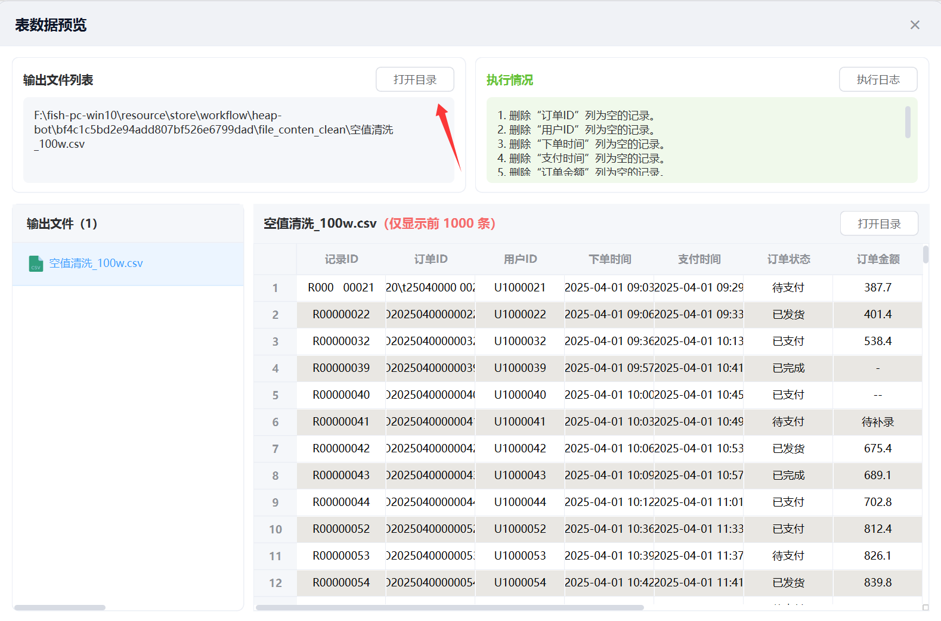Image resolution: width=941 pixels, height=621 pixels.
Task: Click the 订单金额 column header
Action: tap(878, 259)
